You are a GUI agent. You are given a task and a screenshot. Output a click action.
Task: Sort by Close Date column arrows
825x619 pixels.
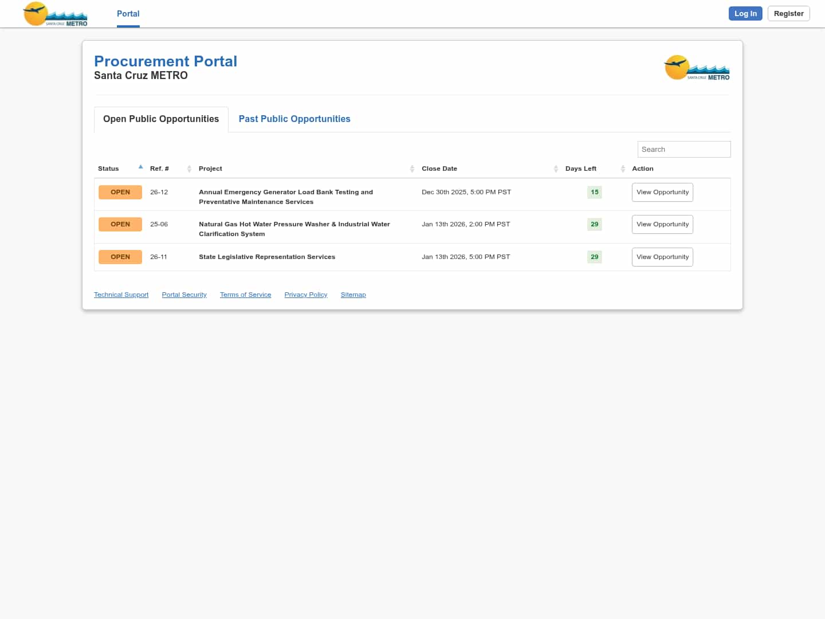click(556, 169)
